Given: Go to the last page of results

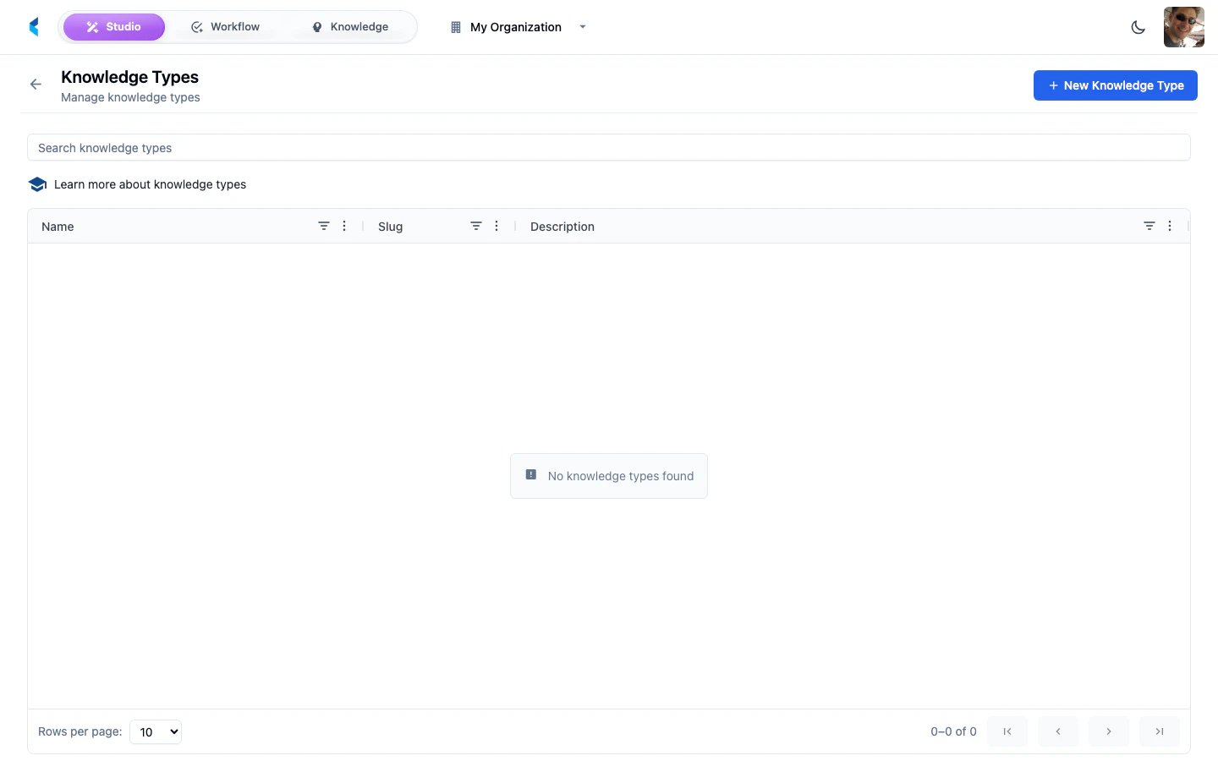Looking at the screenshot, I should click(x=1159, y=731).
